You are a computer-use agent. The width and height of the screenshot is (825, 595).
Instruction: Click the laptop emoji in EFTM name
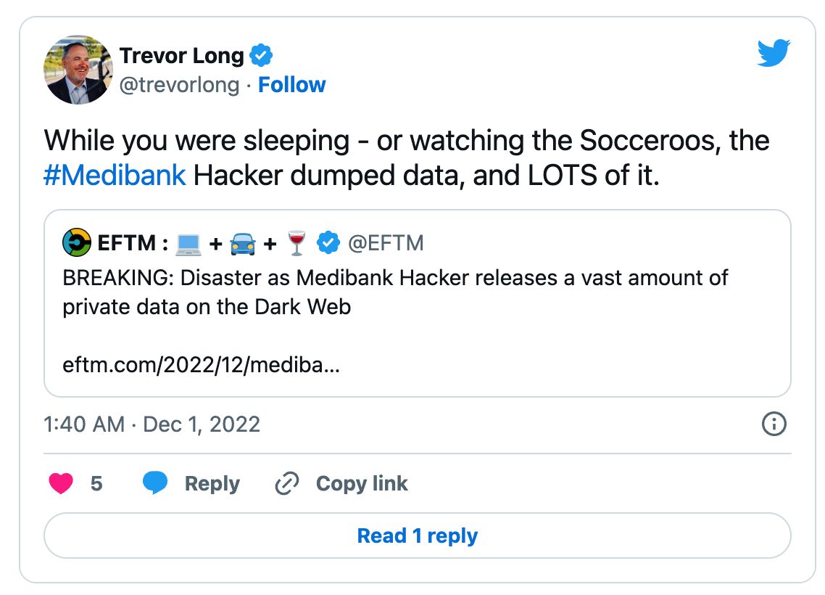pyautogui.click(x=188, y=244)
